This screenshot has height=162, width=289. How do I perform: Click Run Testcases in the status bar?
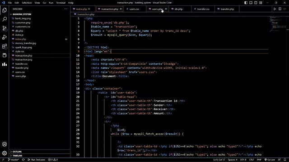(x=36, y=160)
